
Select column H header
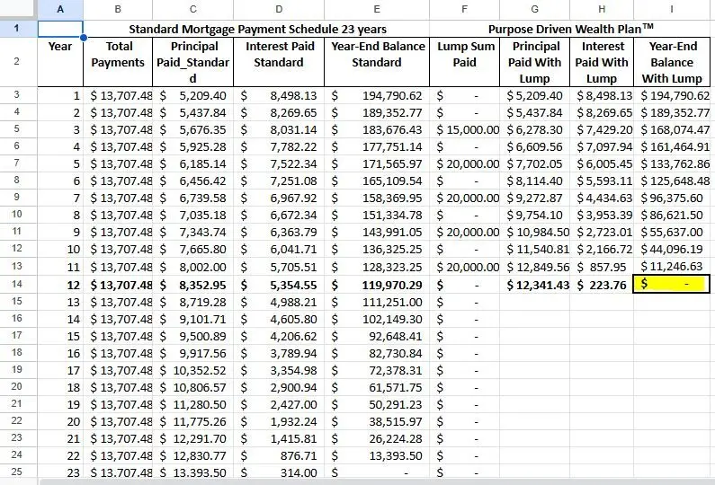point(602,9)
